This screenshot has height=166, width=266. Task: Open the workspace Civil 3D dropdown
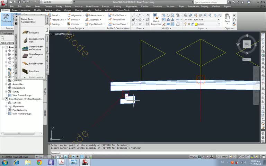pyautogui.click(x=56, y=2)
